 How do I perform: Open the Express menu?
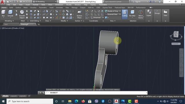click(93, 5)
